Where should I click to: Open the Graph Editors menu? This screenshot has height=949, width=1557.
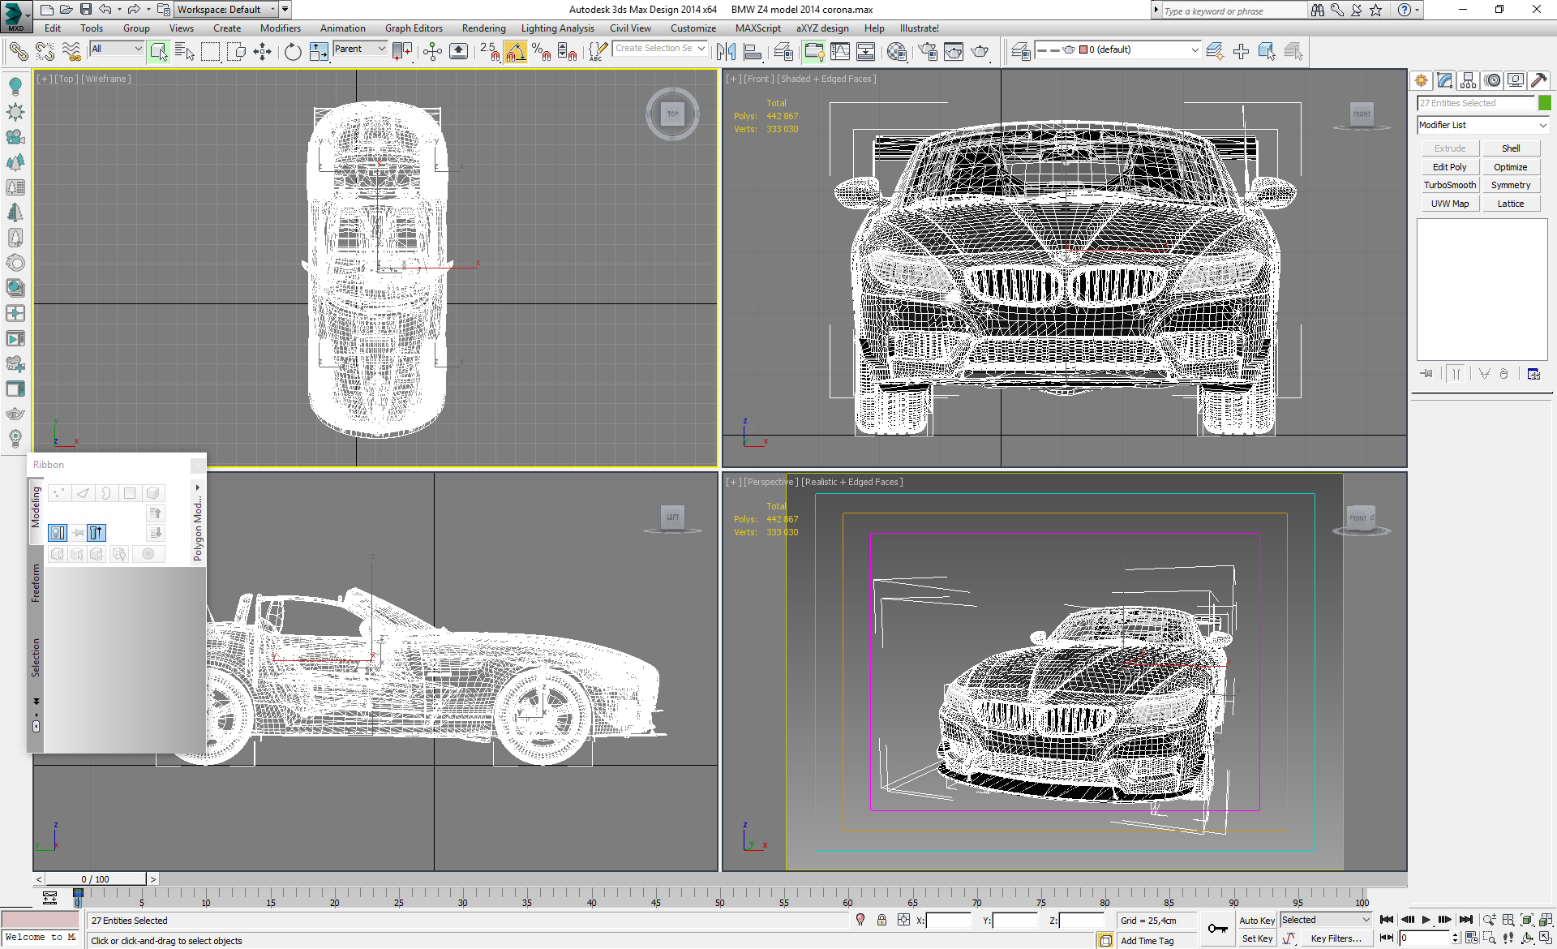tap(414, 28)
